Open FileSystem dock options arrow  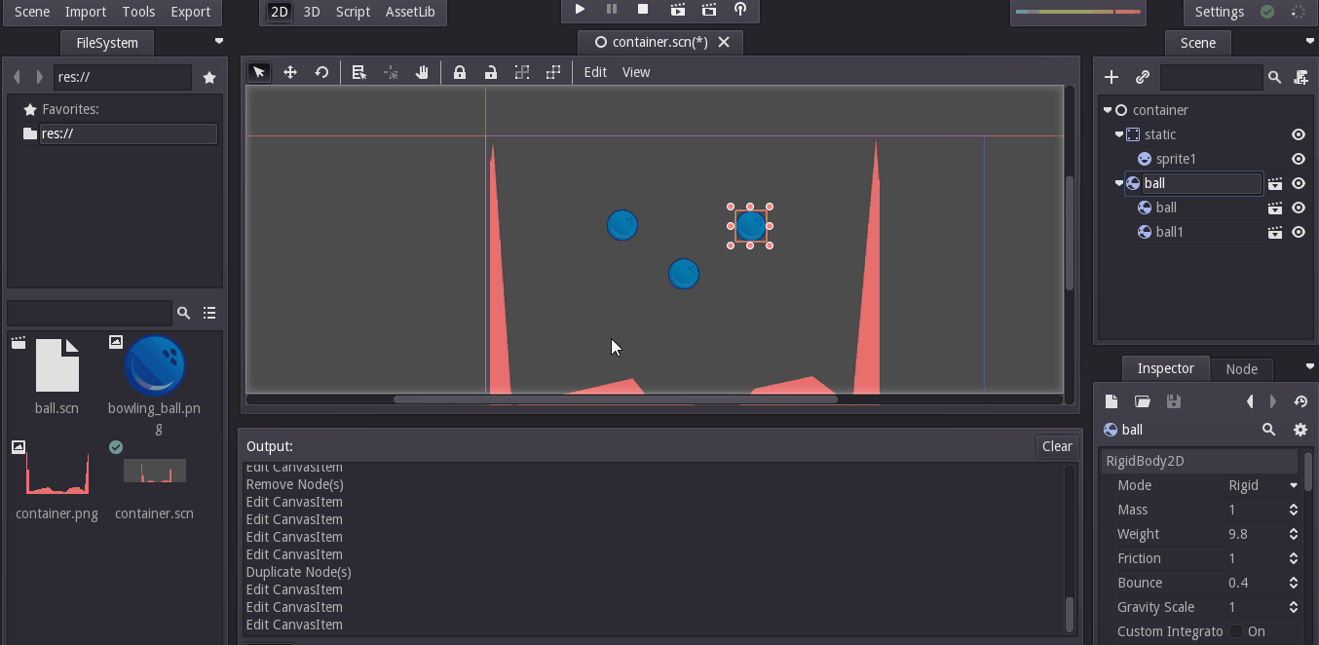tap(219, 41)
